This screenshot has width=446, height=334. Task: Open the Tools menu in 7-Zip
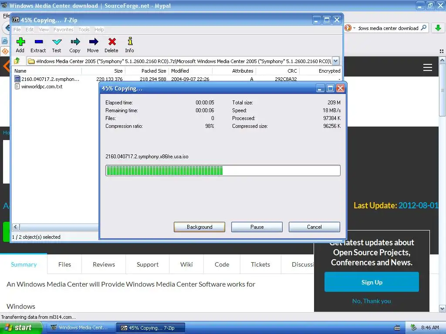84,30
